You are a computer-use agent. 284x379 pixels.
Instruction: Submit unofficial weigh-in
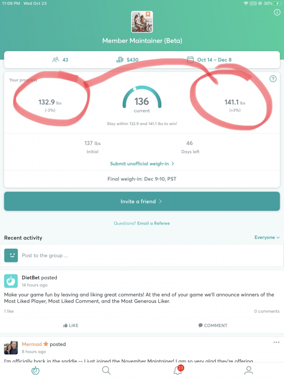click(142, 163)
